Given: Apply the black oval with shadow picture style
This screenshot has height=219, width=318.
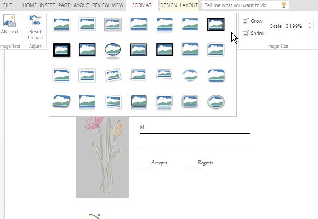Looking at the screenshot, I should pos(113,51).
